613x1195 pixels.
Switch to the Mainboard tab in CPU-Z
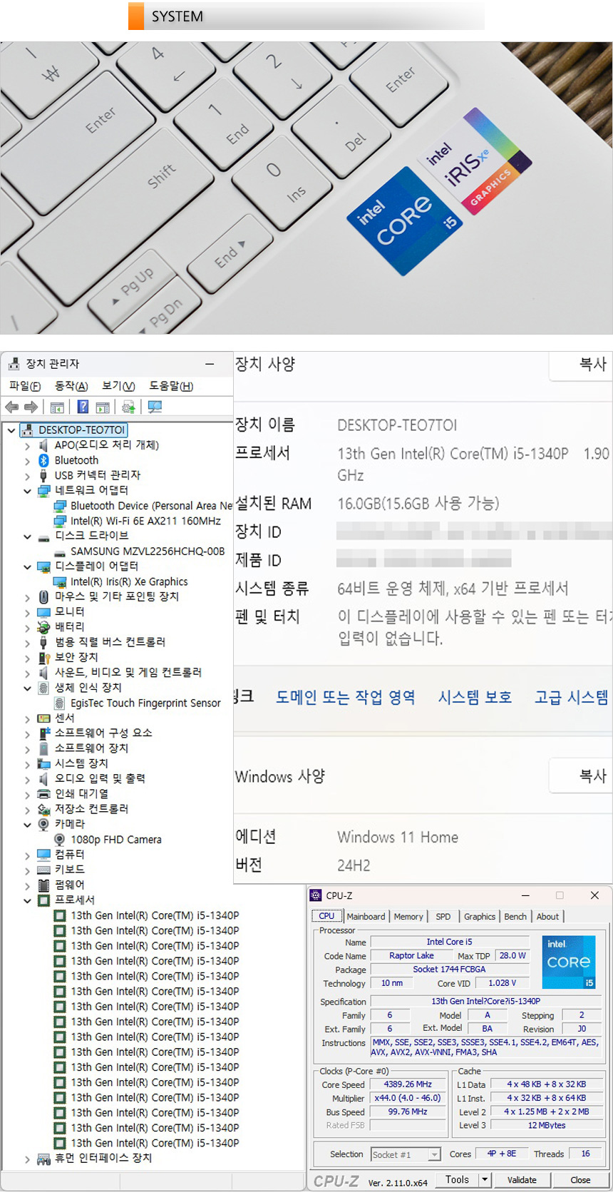tap(366, 917)
